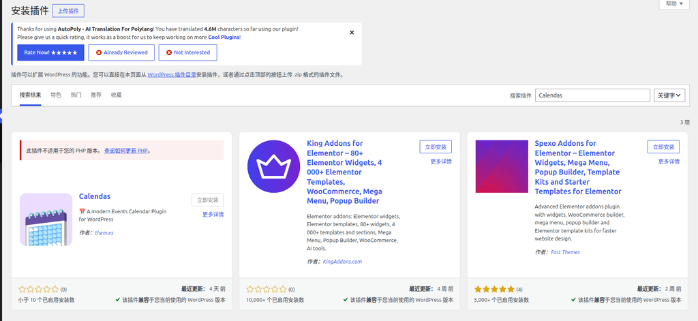Open the 查询如何更新 PHP link

click(x=126, y=151)
